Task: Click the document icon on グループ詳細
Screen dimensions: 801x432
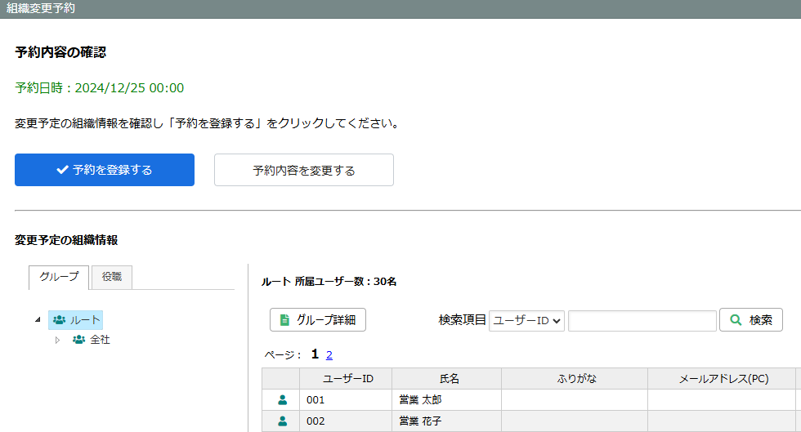Action: click(284, 320)
